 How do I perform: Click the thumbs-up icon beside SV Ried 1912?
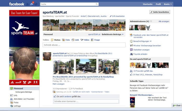(x=131, y=75)
